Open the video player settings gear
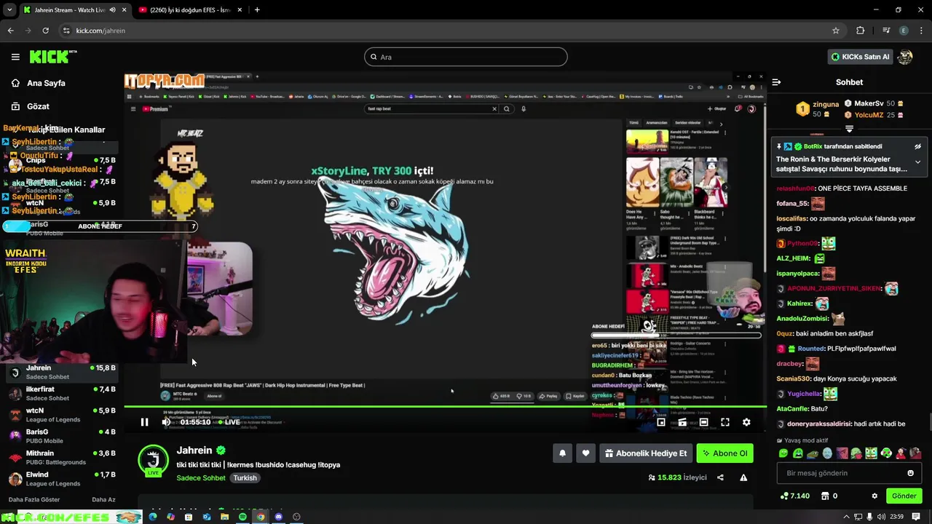932x524 pixels. (x=746, y=422)
